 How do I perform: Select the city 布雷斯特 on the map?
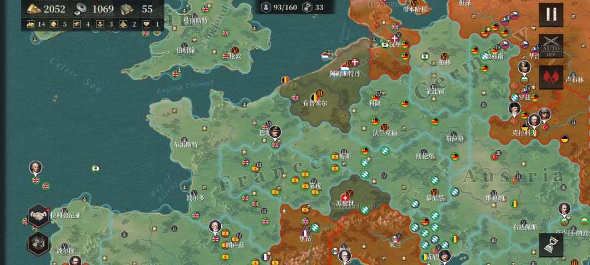[186, 144]
